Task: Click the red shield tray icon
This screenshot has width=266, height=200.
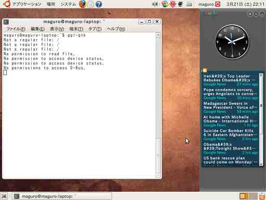Action: pyautogui.click(x=172, y=4)
